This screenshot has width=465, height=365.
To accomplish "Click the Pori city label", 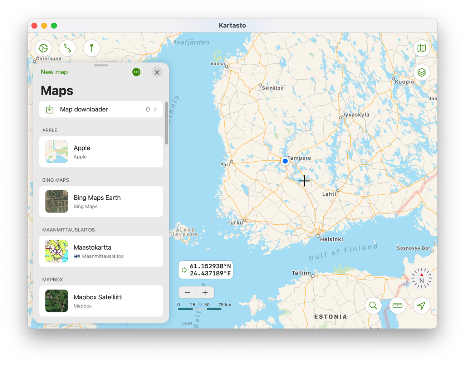I will (225, 165).
